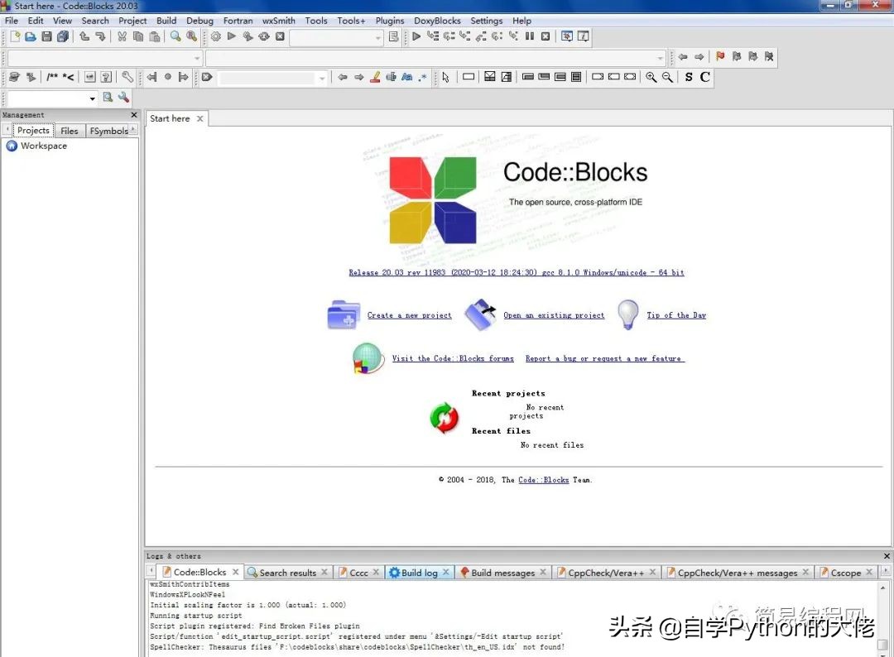Open the Fortran menu

coord(238,21)
